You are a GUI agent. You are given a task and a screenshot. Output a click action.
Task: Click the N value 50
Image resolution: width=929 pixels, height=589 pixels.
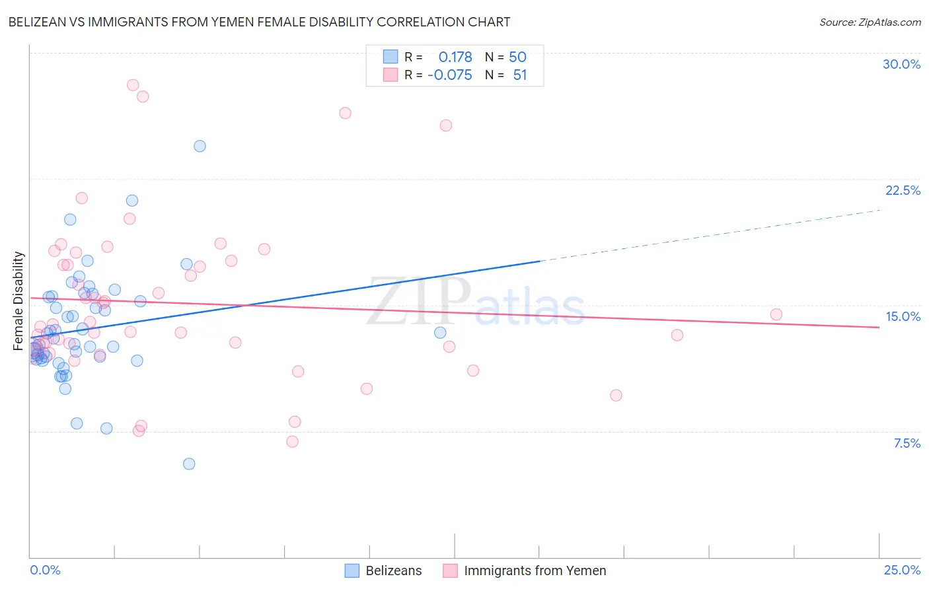tap(517, 57)
